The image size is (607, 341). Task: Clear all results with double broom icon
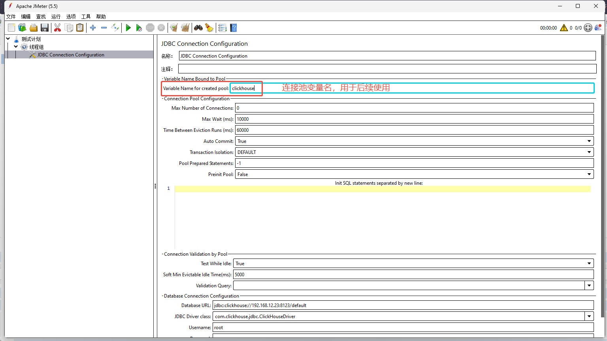click(185, 28)
